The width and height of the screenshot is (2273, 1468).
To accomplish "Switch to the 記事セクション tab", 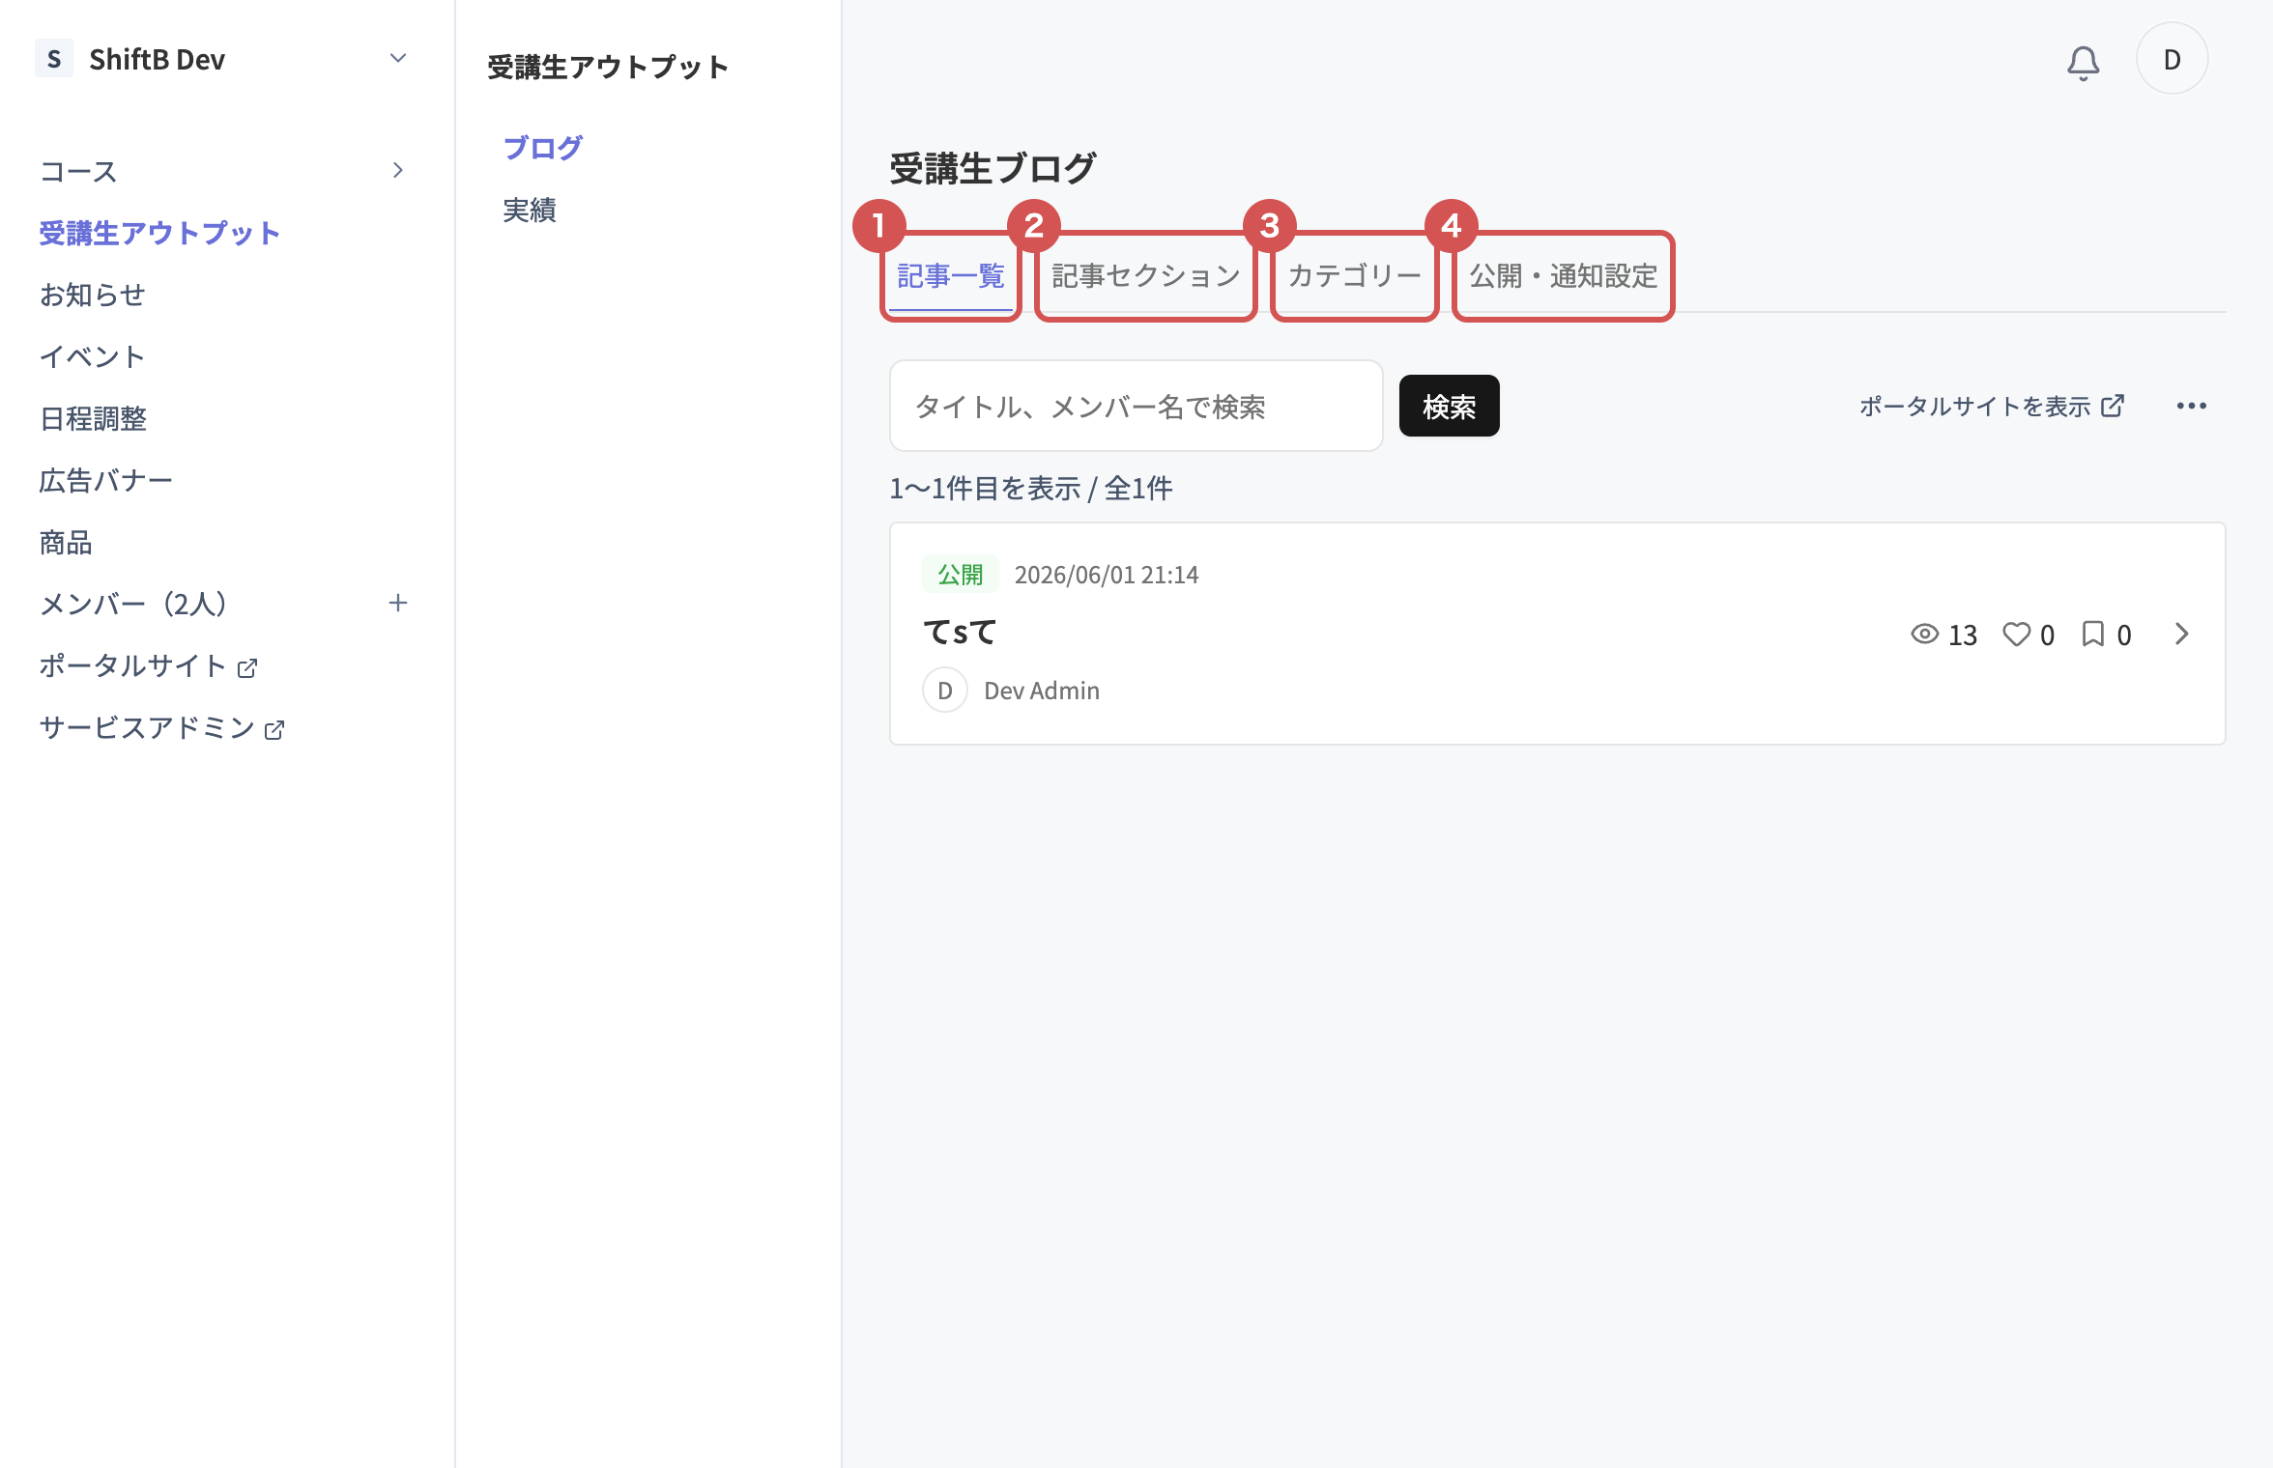I will (1146, 276).
